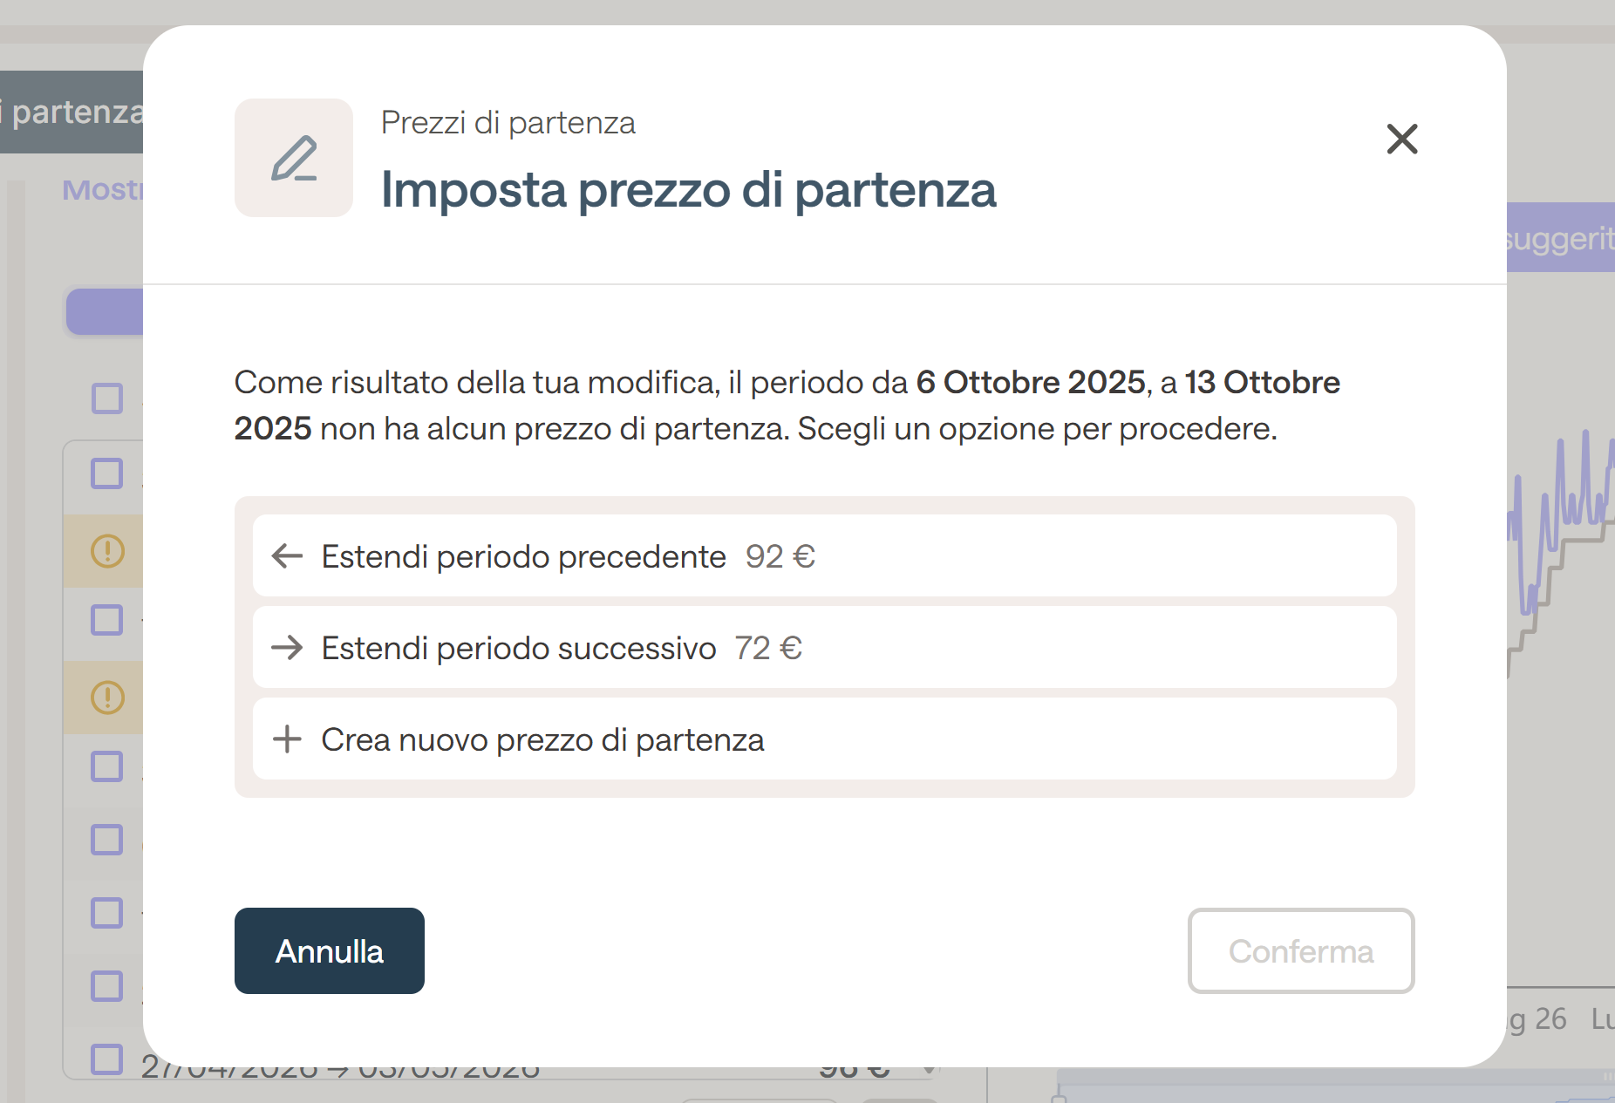Tick the checkbox directly above the first warning row

pyautogui.click(x=107, y=473)
